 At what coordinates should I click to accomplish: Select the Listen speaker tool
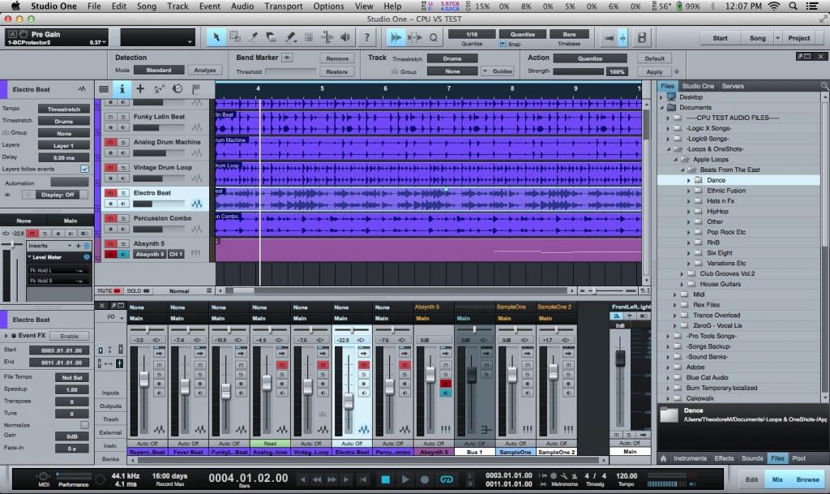coord(345,37)
